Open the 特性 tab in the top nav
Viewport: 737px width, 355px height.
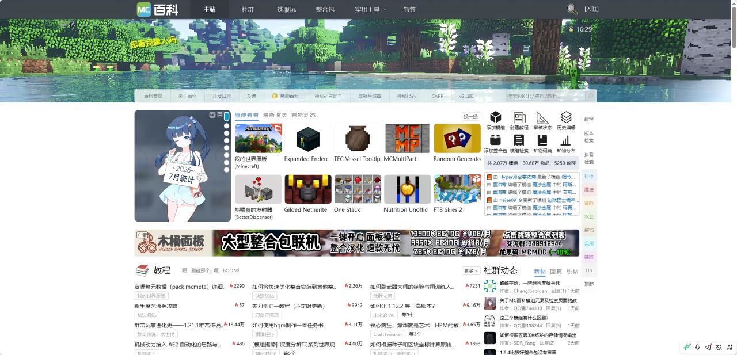[409, 9]
